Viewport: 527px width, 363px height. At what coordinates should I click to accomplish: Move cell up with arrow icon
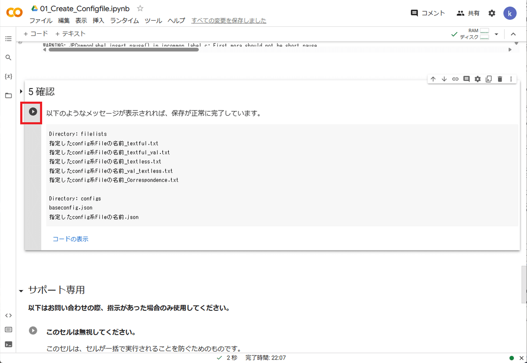[x=433, y=79]
